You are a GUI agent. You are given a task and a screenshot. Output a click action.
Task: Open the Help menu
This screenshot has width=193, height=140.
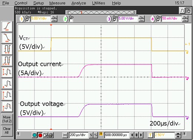tap(116, 3)
